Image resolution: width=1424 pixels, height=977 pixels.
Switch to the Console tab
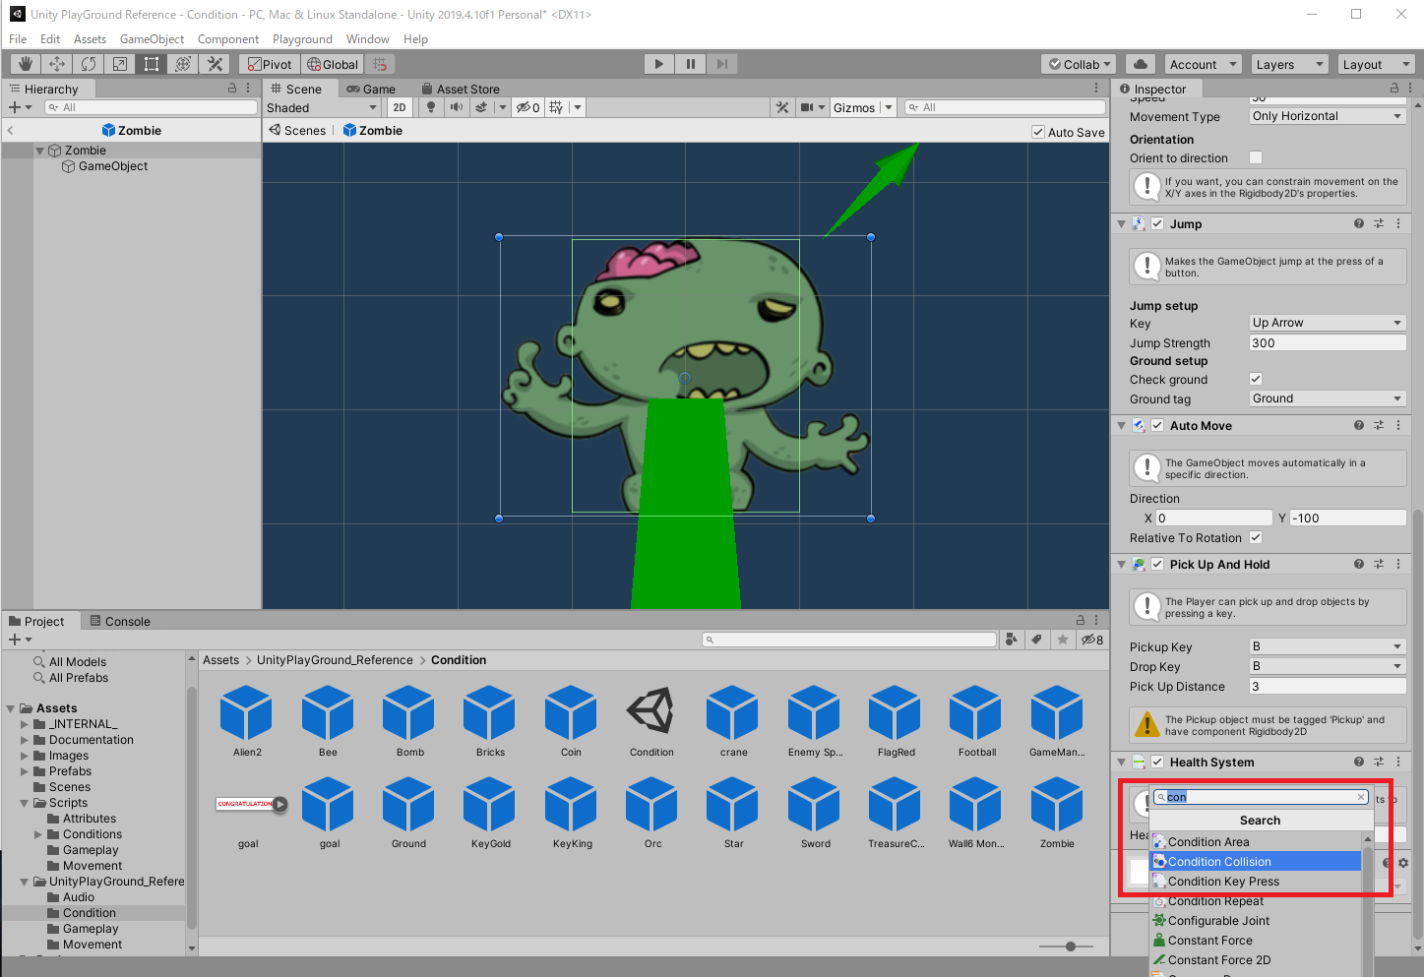(x=120, y=621)
